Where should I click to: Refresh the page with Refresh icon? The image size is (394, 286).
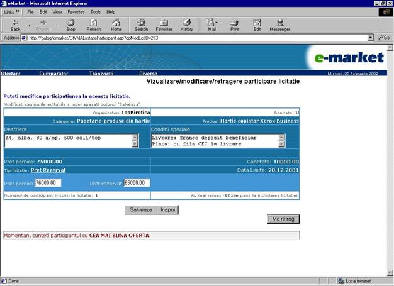93,25
